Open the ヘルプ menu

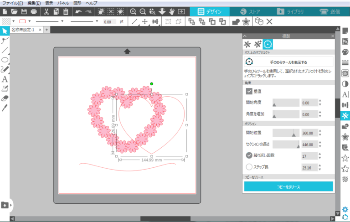[91, 3]
